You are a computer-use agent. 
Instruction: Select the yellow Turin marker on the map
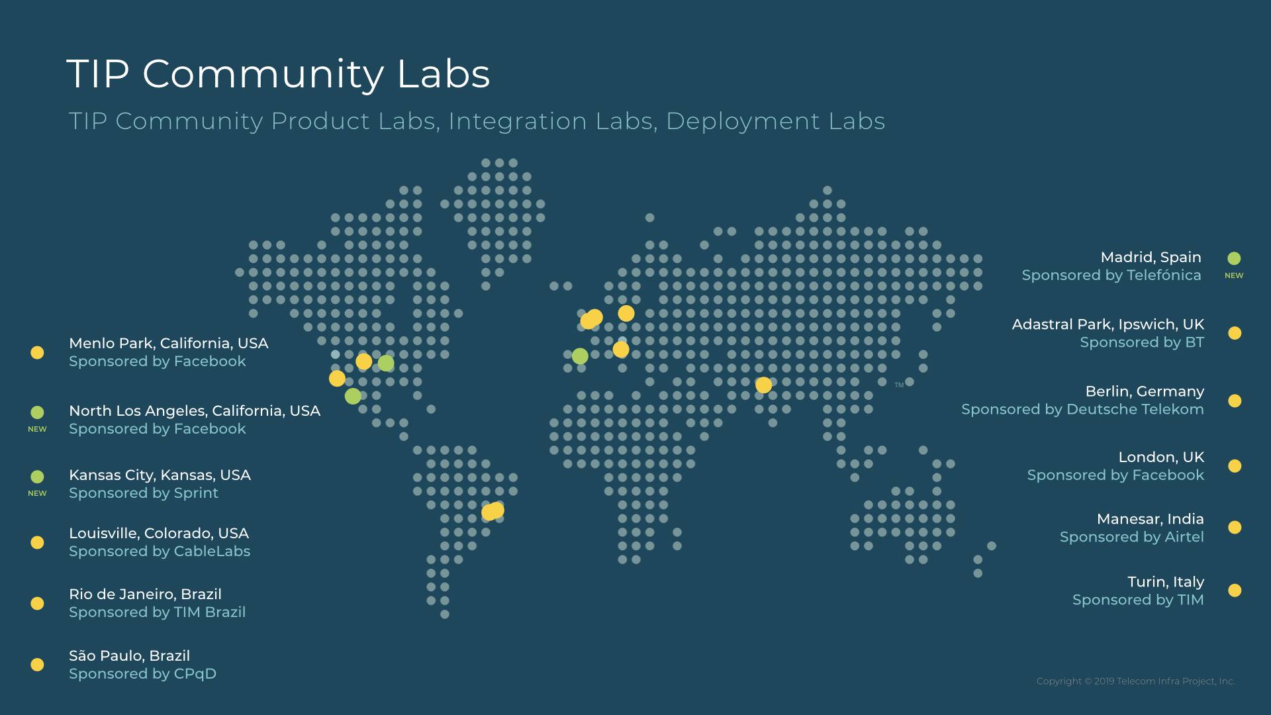pyautogui.click(x=621, y=349)
